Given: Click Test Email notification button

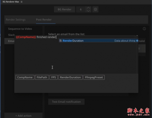Looking at the screenshot, I should tap(66, 102).
